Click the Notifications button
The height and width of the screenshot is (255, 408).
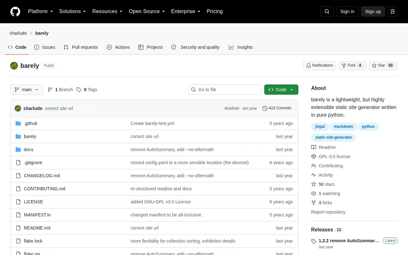click(319, 66)
